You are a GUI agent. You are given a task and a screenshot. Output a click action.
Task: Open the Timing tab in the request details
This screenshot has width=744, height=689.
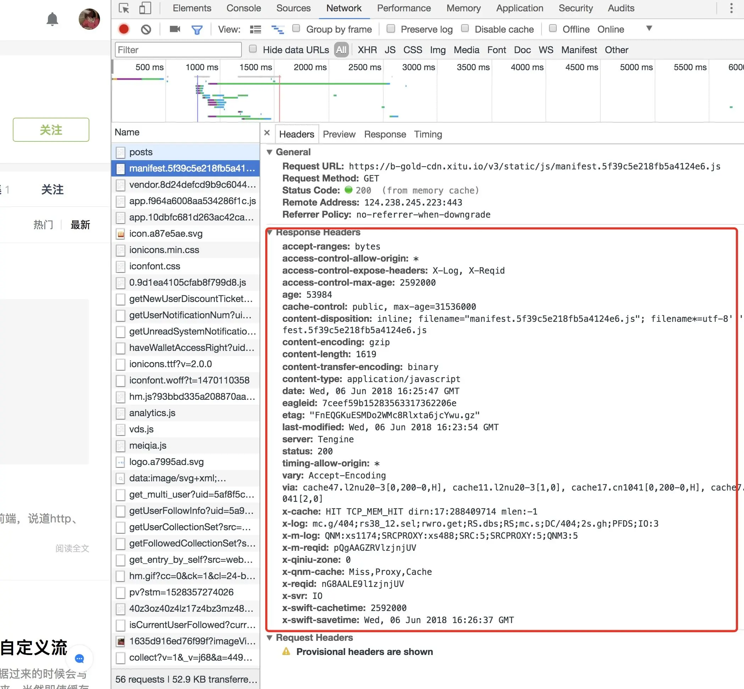[x=428, y=134]
